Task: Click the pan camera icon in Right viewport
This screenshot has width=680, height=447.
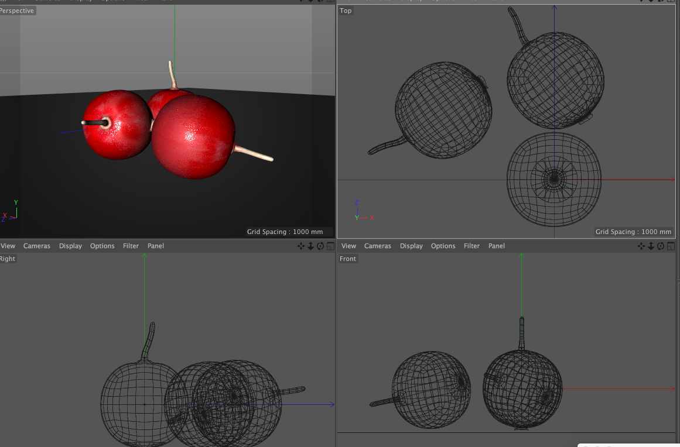Action: [301, 246]
